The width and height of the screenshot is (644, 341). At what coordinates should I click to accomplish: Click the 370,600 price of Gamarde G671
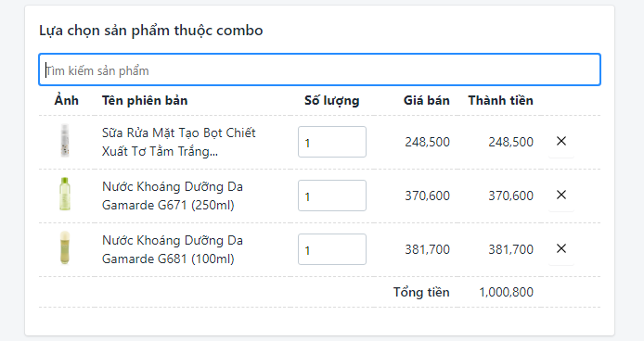(x=427, y=196)
